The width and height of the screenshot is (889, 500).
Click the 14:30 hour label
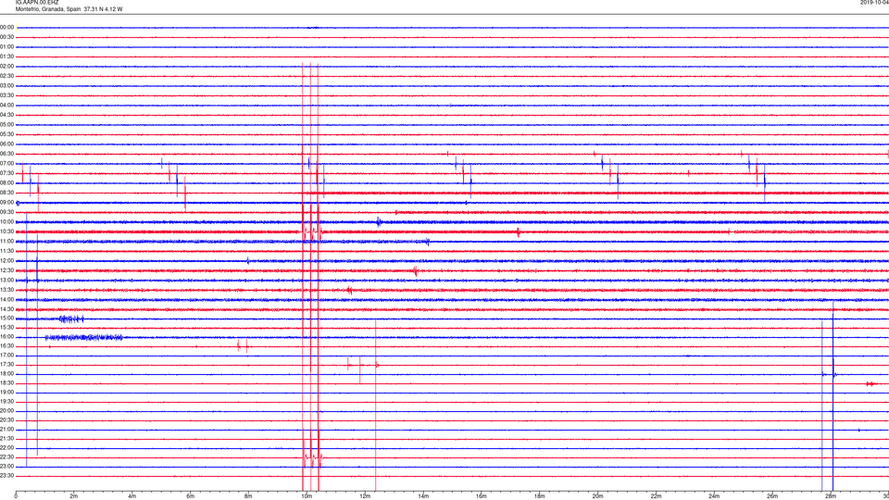(x=6, y=309)
